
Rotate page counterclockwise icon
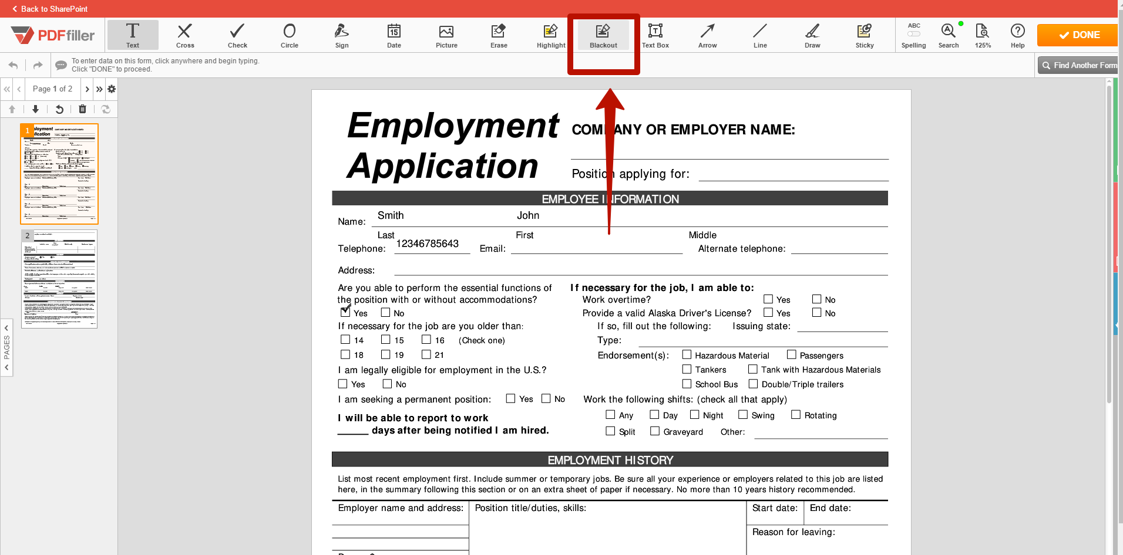click(x=59, y=109)
